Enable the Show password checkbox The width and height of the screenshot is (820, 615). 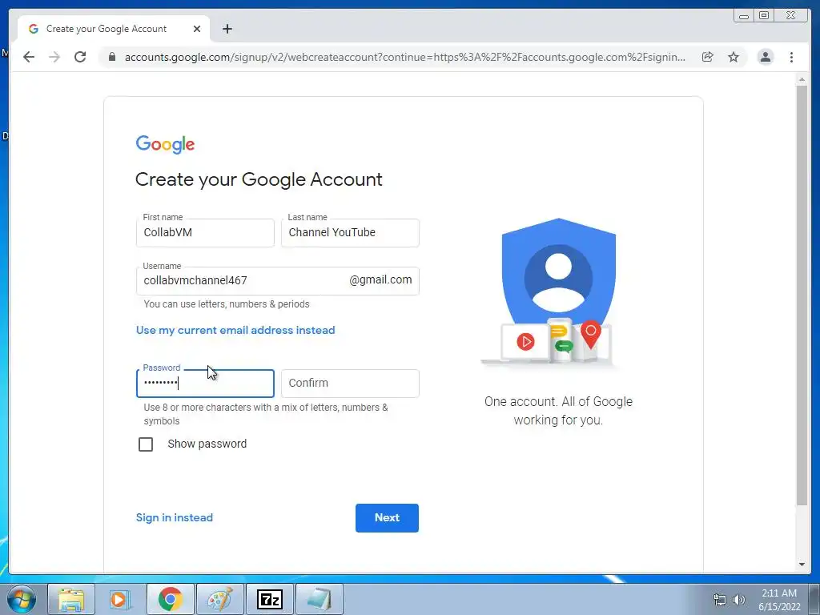146,444
